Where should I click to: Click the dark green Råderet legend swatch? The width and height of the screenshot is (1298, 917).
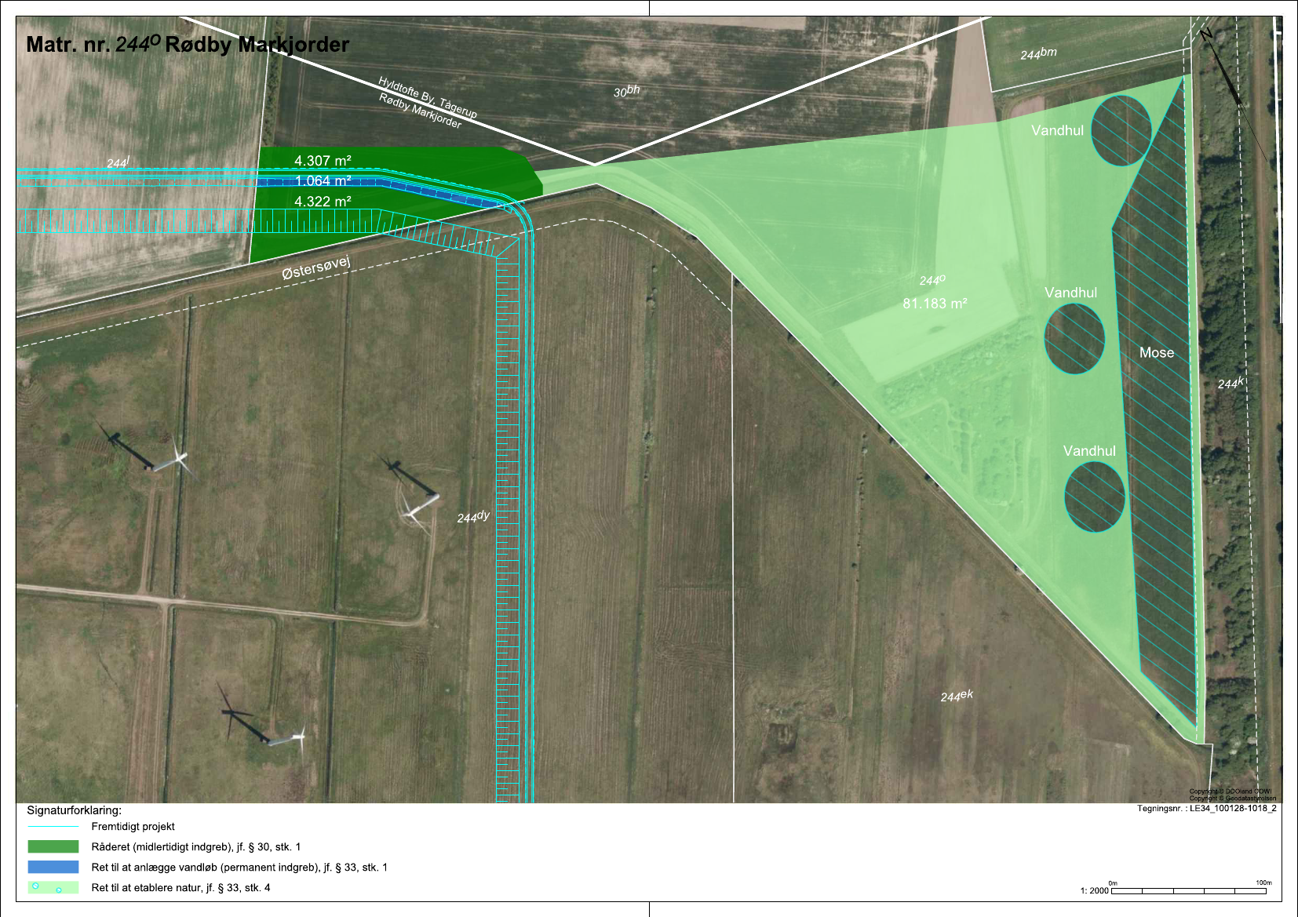pyautogui.click(x=53, y=846)
